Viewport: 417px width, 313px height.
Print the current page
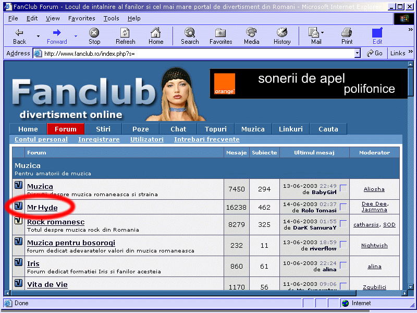[x=347, y=36]
